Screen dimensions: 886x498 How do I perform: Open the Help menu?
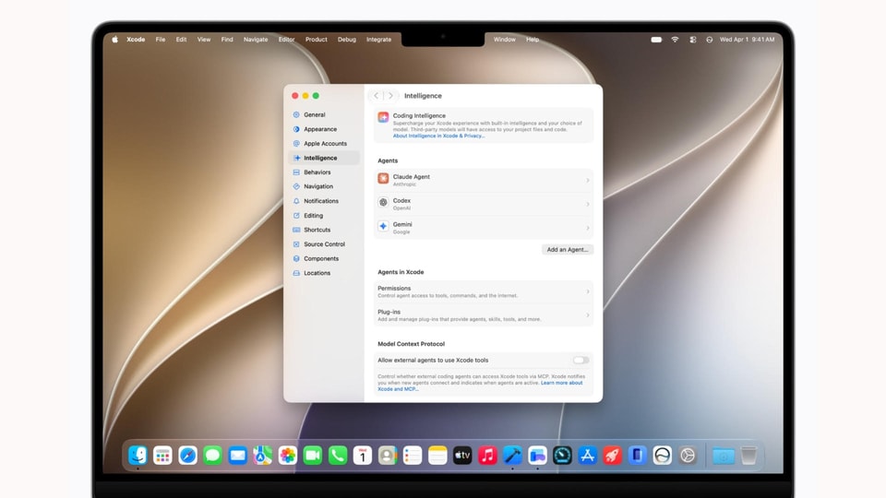(533, 40)
